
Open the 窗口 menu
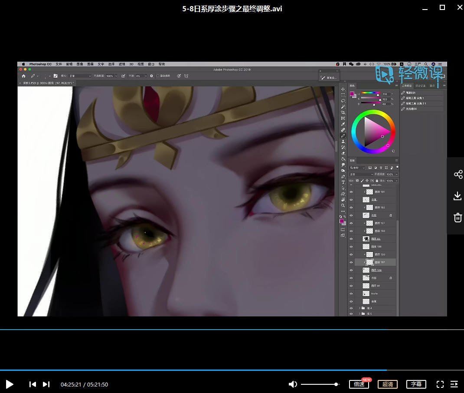coord(151,64)
